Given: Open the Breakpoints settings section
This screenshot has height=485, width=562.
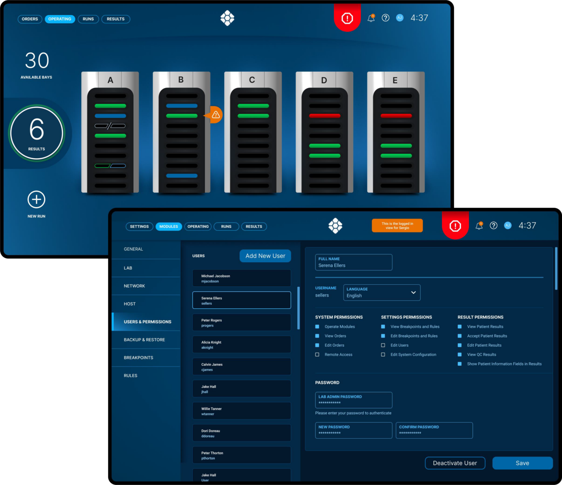Looking at the screenshot, I should [x=138, y=358].
